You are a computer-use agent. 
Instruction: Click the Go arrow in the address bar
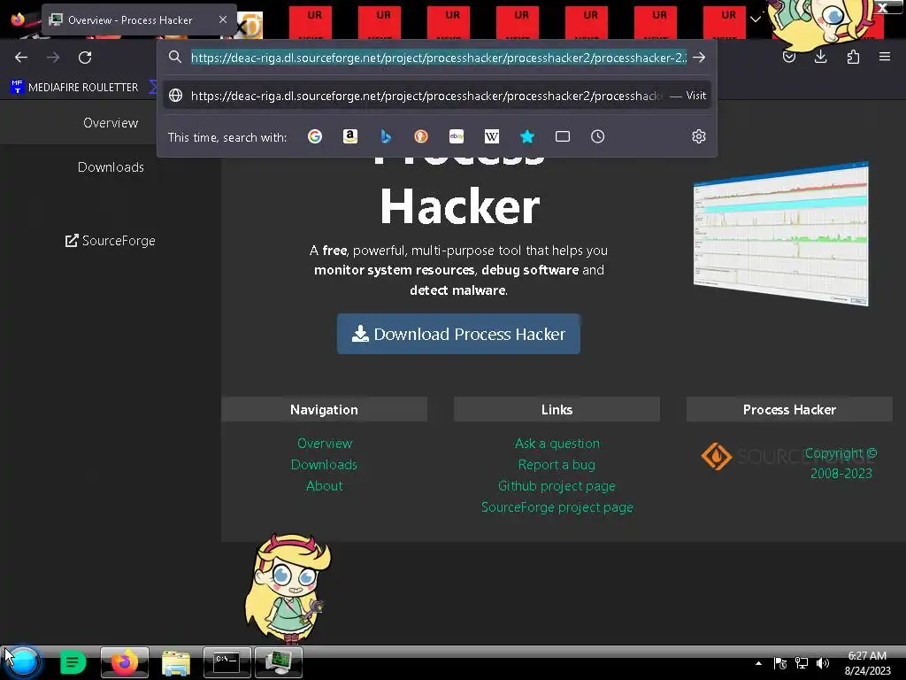[699, 58]
